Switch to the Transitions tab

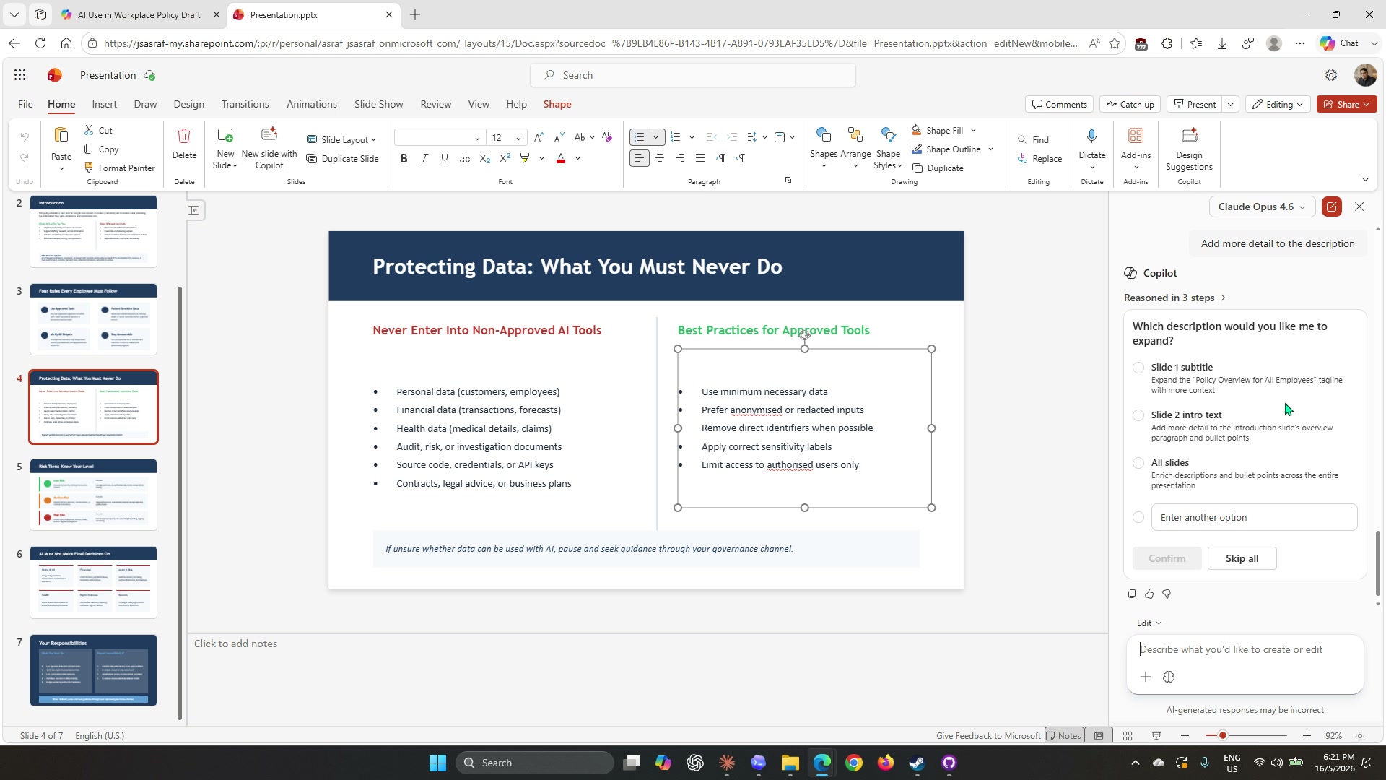245,105
